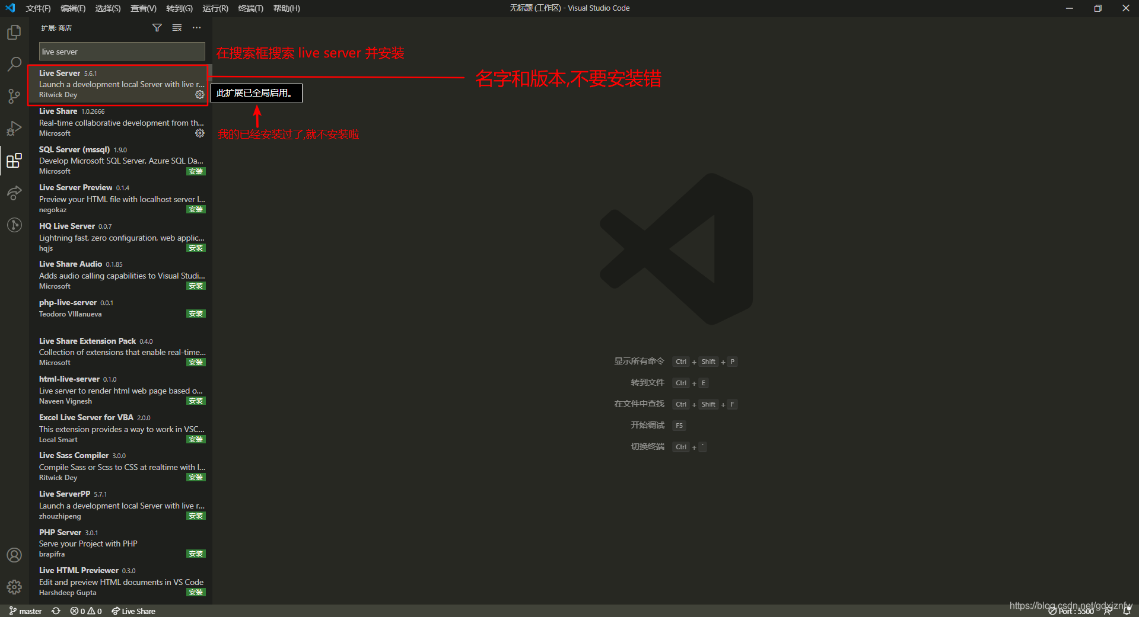Click the master branch indicator

click(x=26, y=611)
